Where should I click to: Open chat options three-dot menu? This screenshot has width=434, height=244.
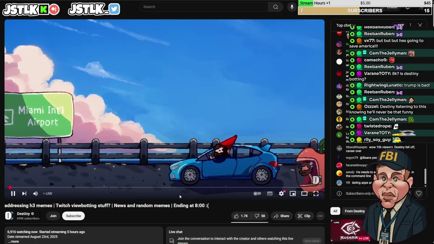410,25
